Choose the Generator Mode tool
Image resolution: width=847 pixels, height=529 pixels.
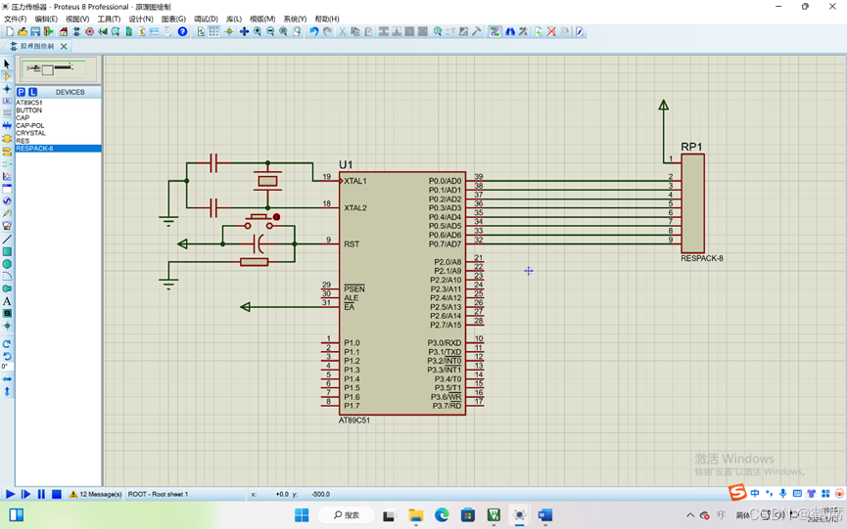(x=7, y=200)
